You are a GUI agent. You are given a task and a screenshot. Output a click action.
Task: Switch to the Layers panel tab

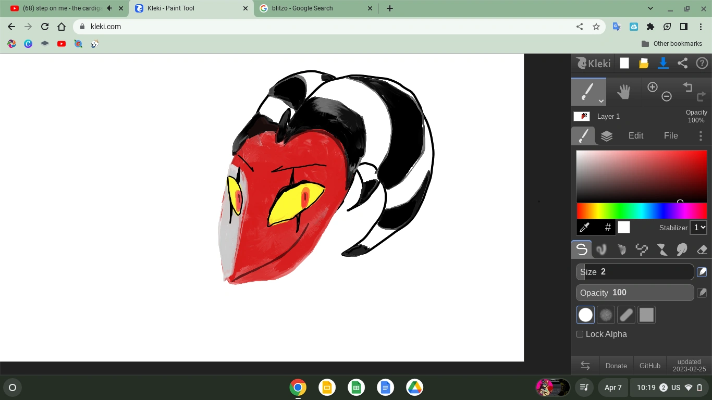coord(606,135)
